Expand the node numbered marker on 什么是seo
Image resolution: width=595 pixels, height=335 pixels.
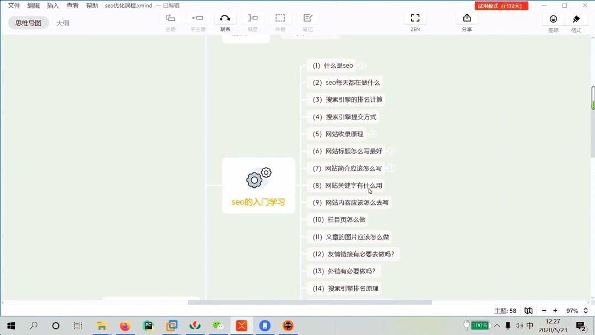click(x=361, y=64)
